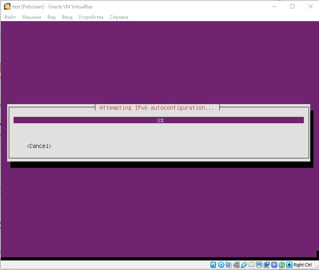
Task: Click the USB devices status icon
Action: [244, 265]
